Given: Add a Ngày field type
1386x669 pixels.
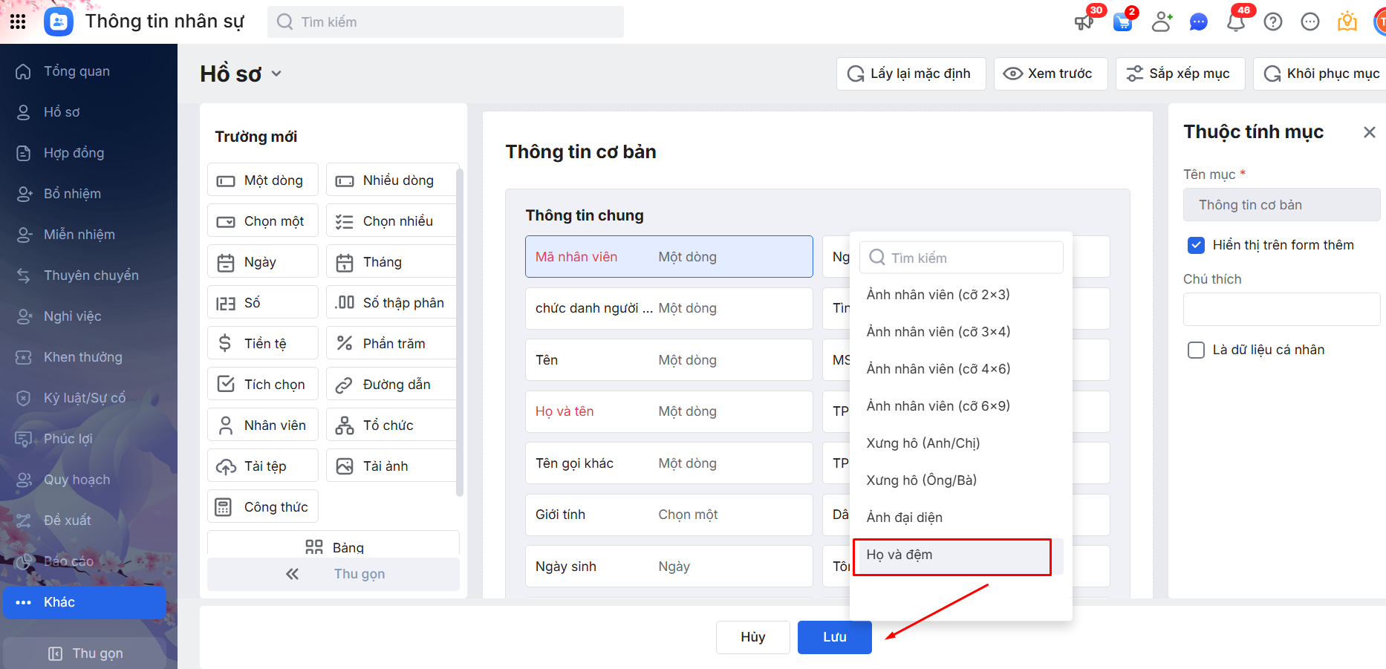Looking at the screenshot, I should (263, 262).
